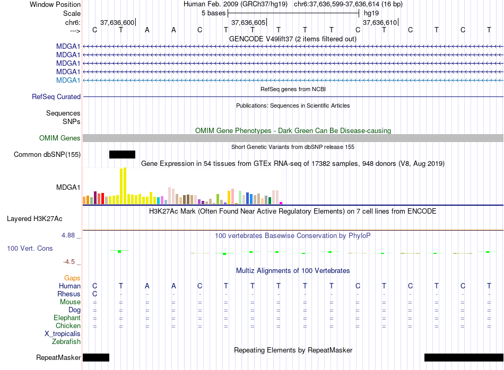
Task: Click the Rhesus alignment C base
Action: (x=94, y=294)
